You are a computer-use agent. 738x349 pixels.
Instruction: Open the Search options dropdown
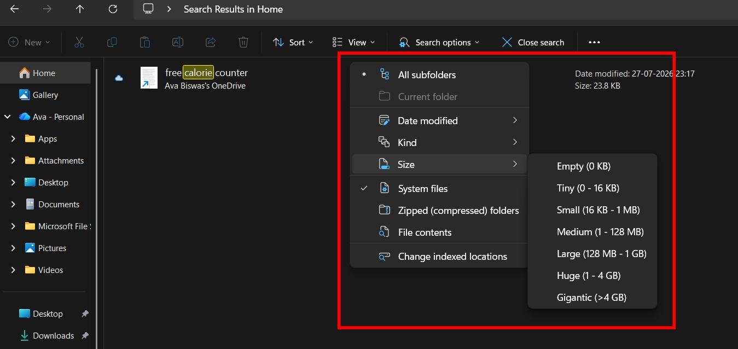(439, 42)
